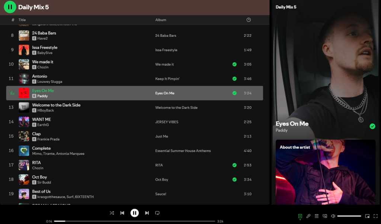Screen dimensions: 381x224
Task: Click the red Eyes On Me cover art
Action: [x=24, y=93]
